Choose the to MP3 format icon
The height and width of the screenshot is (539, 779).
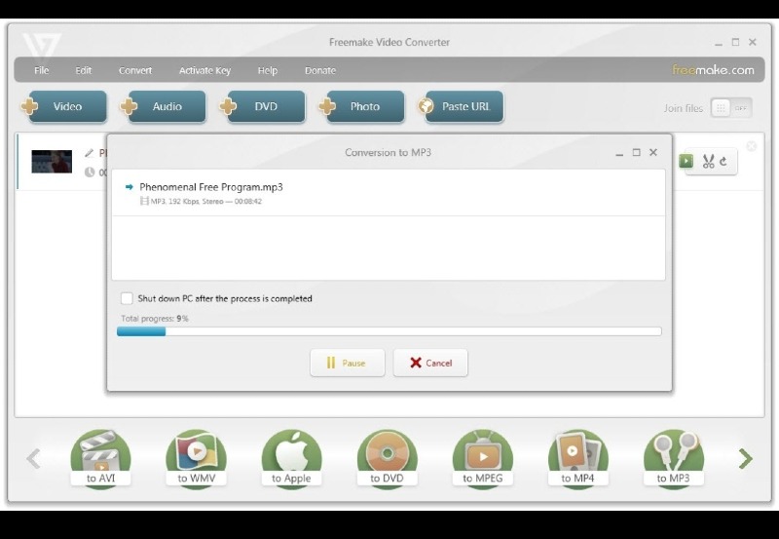coord(673,458)
